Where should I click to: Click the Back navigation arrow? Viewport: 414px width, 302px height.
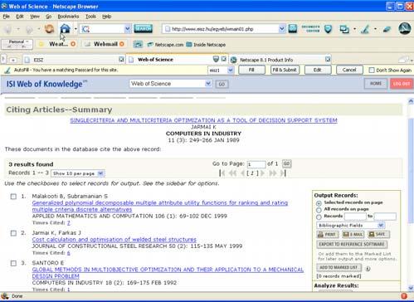[x=7, y=29]
